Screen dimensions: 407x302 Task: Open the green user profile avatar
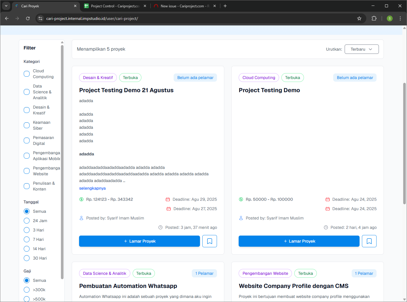click(389, 18)
